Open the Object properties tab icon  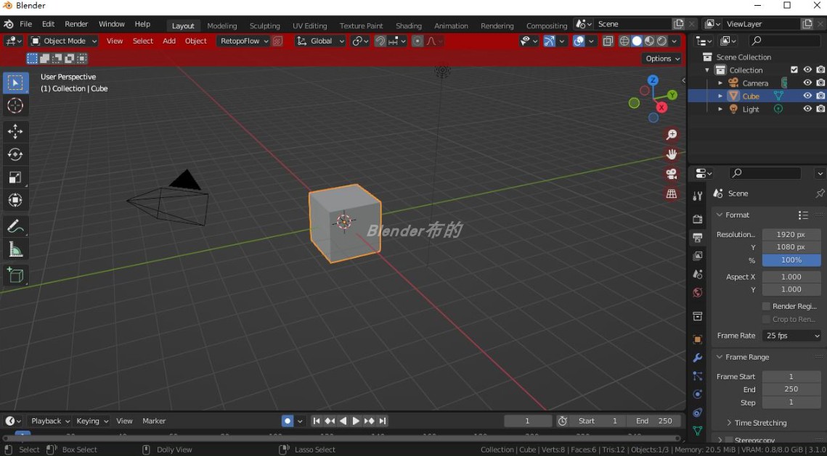697,339
